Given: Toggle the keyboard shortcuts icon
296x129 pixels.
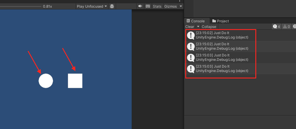Looking at the screenshot, I should tap(148, 6).
